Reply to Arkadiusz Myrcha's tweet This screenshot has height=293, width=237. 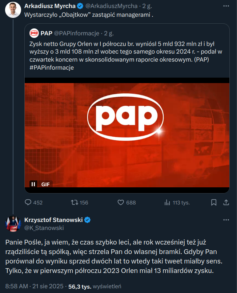coord(28,202)
